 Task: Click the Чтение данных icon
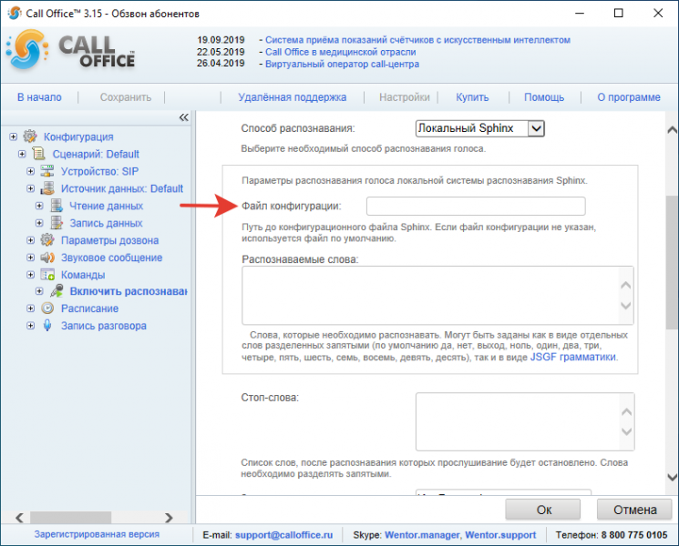(57, 206)
